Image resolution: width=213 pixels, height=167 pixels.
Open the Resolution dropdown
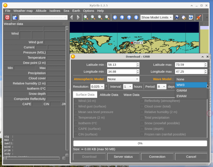point(97,87)
